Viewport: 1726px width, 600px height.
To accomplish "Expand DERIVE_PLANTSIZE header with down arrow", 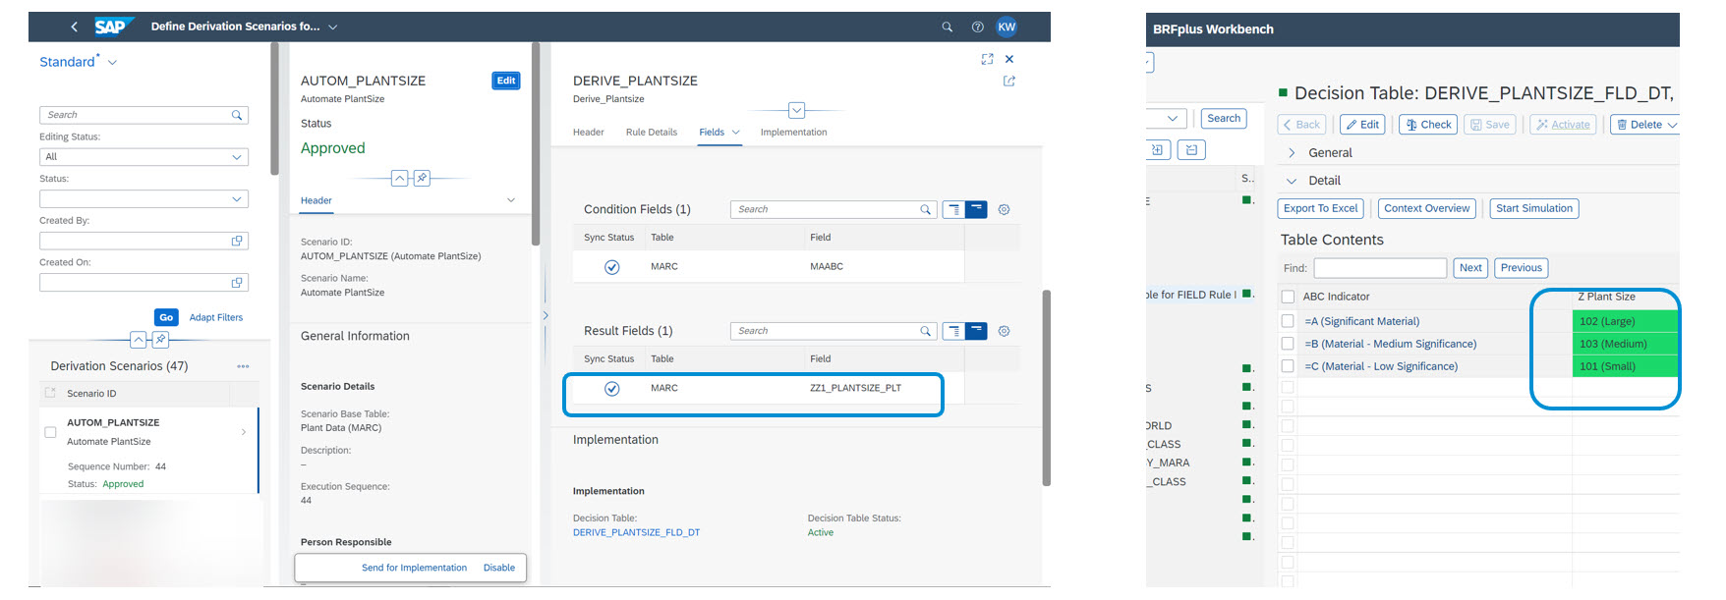I will pyautogui.click(x=797, y=110).
